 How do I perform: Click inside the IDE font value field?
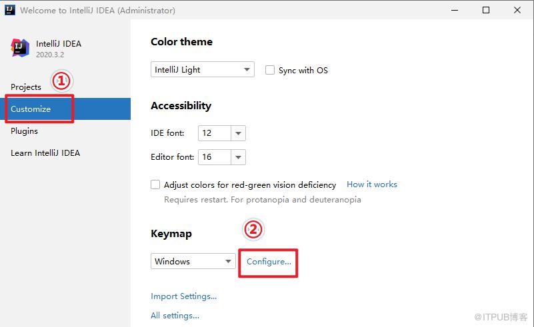point(215,133)
